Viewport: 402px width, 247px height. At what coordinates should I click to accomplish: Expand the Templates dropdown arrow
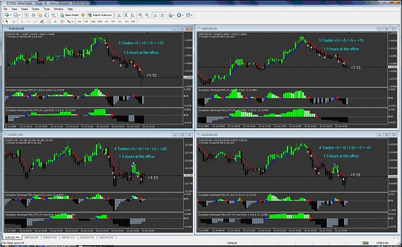pos(192,15)
